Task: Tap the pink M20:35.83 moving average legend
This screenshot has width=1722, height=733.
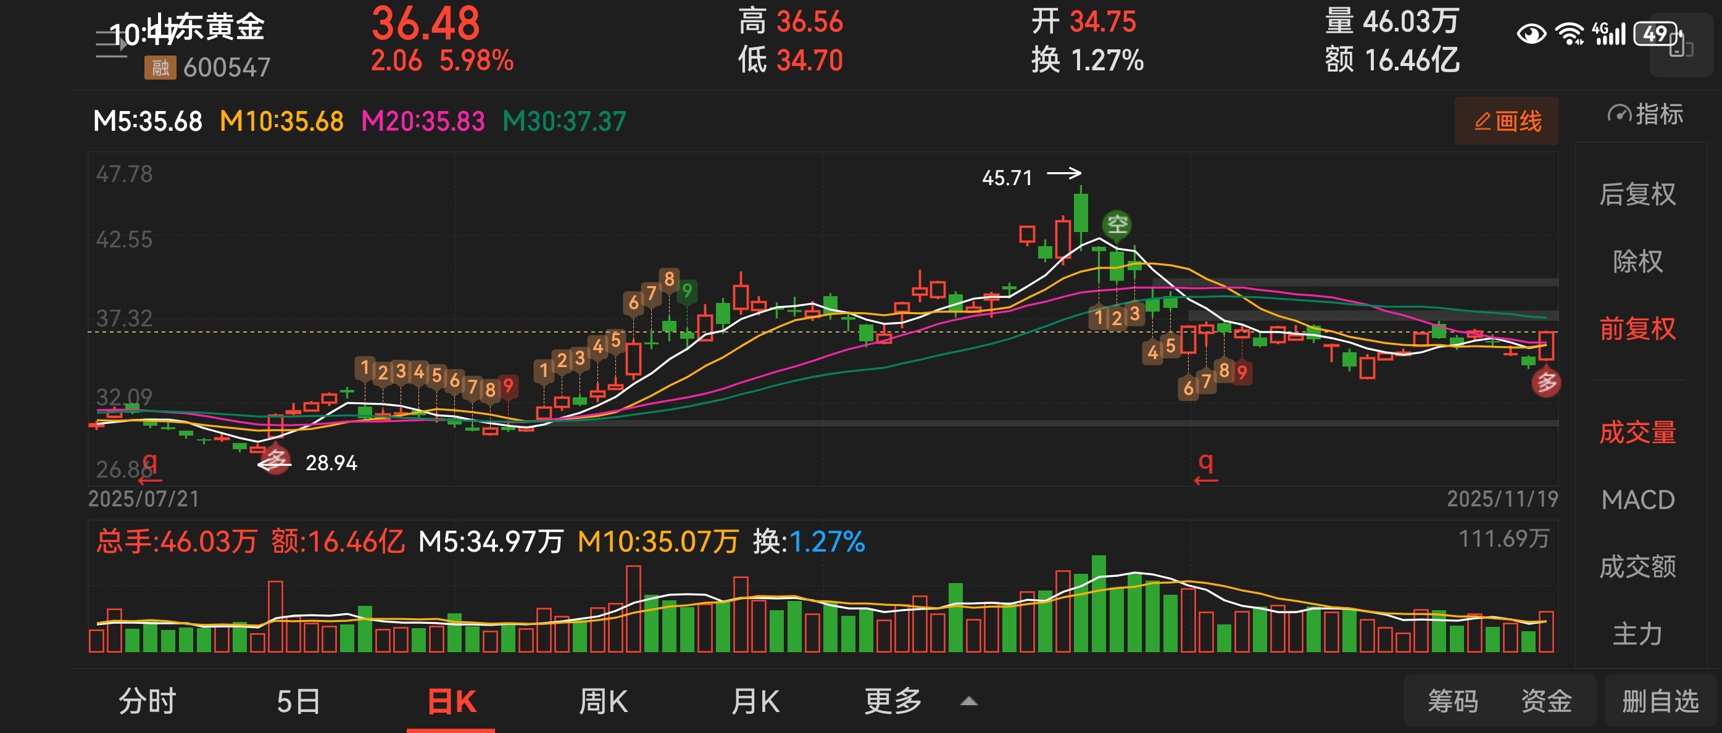Action: point(423,122)
